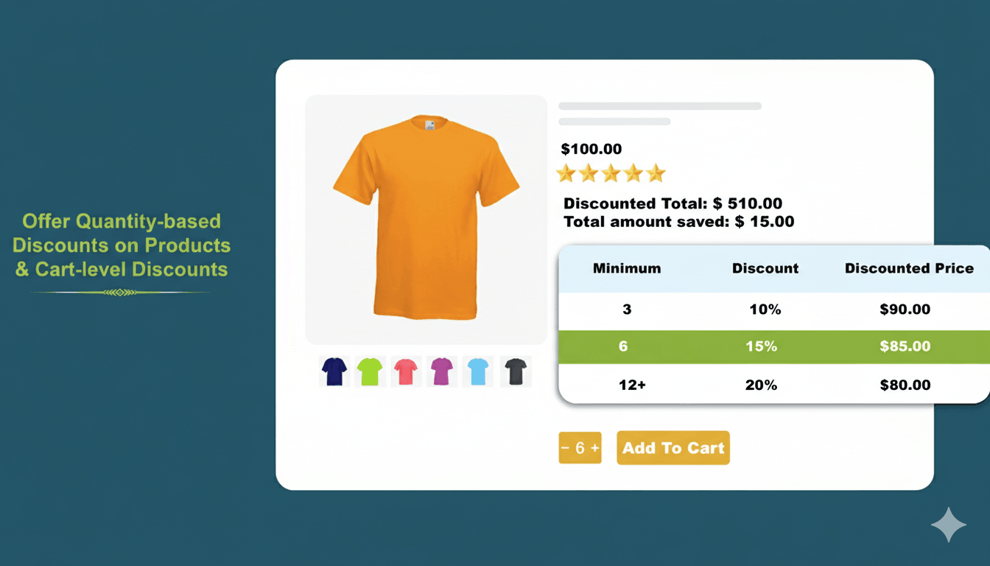Screen dimensions: 990x566
Task: Select the navy blue t-shirt swatch
Action: 334,371
